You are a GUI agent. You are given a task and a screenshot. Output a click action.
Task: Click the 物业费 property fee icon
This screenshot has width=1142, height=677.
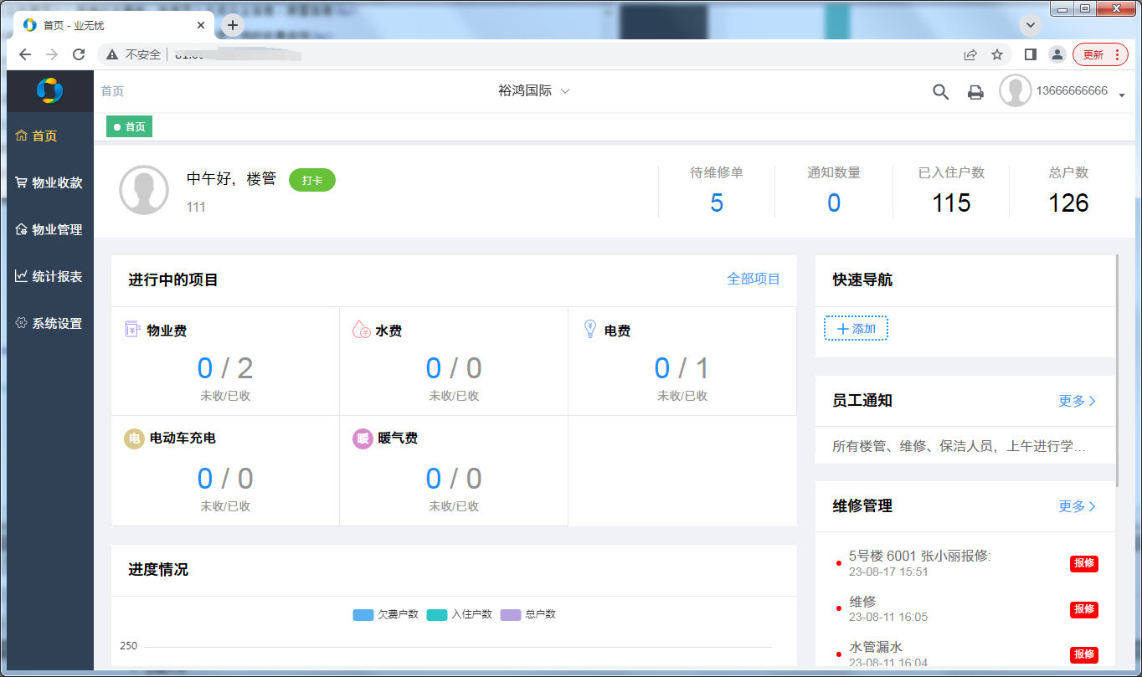point(132,330)
